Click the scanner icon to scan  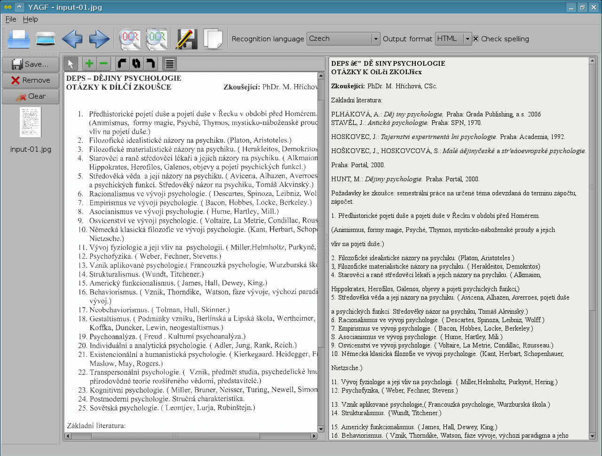46,39
